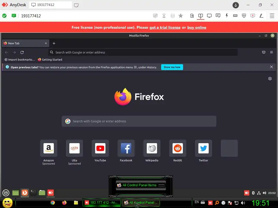
Task: Open New Tab personalize gear icon
Action: [270, 79]
